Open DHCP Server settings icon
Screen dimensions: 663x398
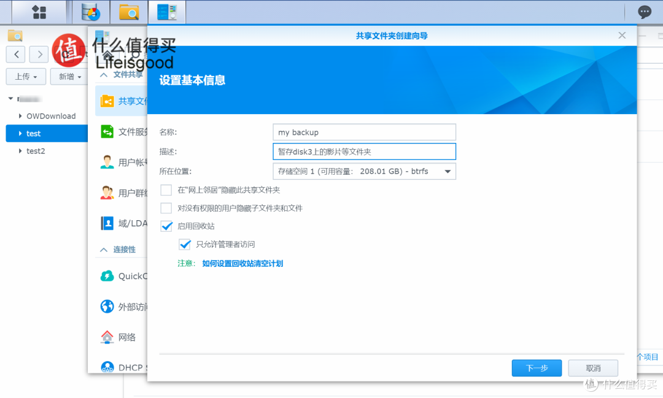107,367
